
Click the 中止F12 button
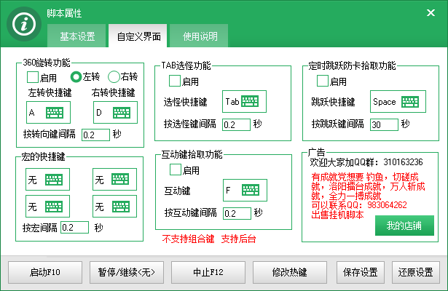click(x=208, y=273)
